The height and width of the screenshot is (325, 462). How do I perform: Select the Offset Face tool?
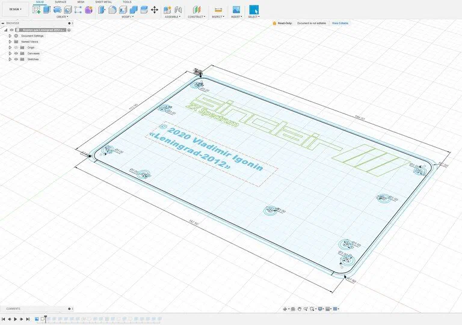(144, 10)
